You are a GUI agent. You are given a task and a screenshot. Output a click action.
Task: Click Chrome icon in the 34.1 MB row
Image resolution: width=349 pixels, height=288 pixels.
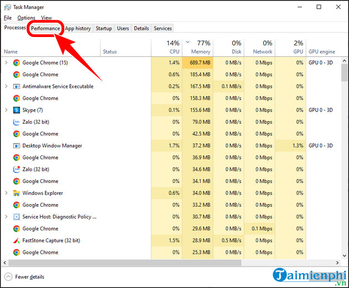[16, 181]
